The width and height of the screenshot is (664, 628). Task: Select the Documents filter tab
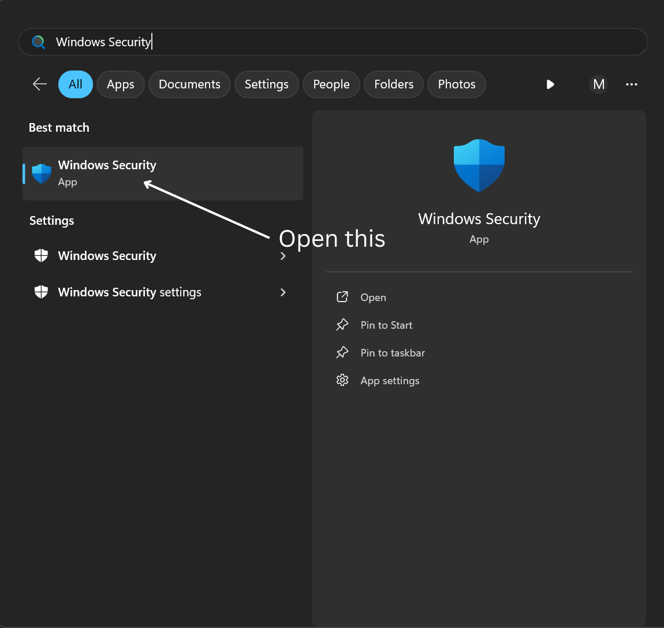coord(189,84)
